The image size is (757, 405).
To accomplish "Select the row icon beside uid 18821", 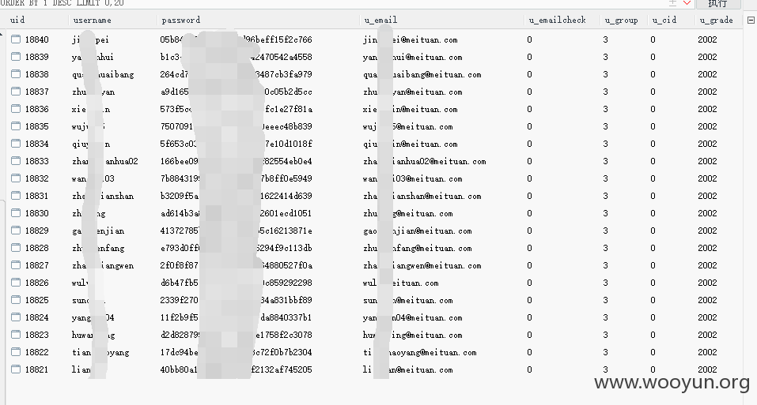I will [16, 369].
